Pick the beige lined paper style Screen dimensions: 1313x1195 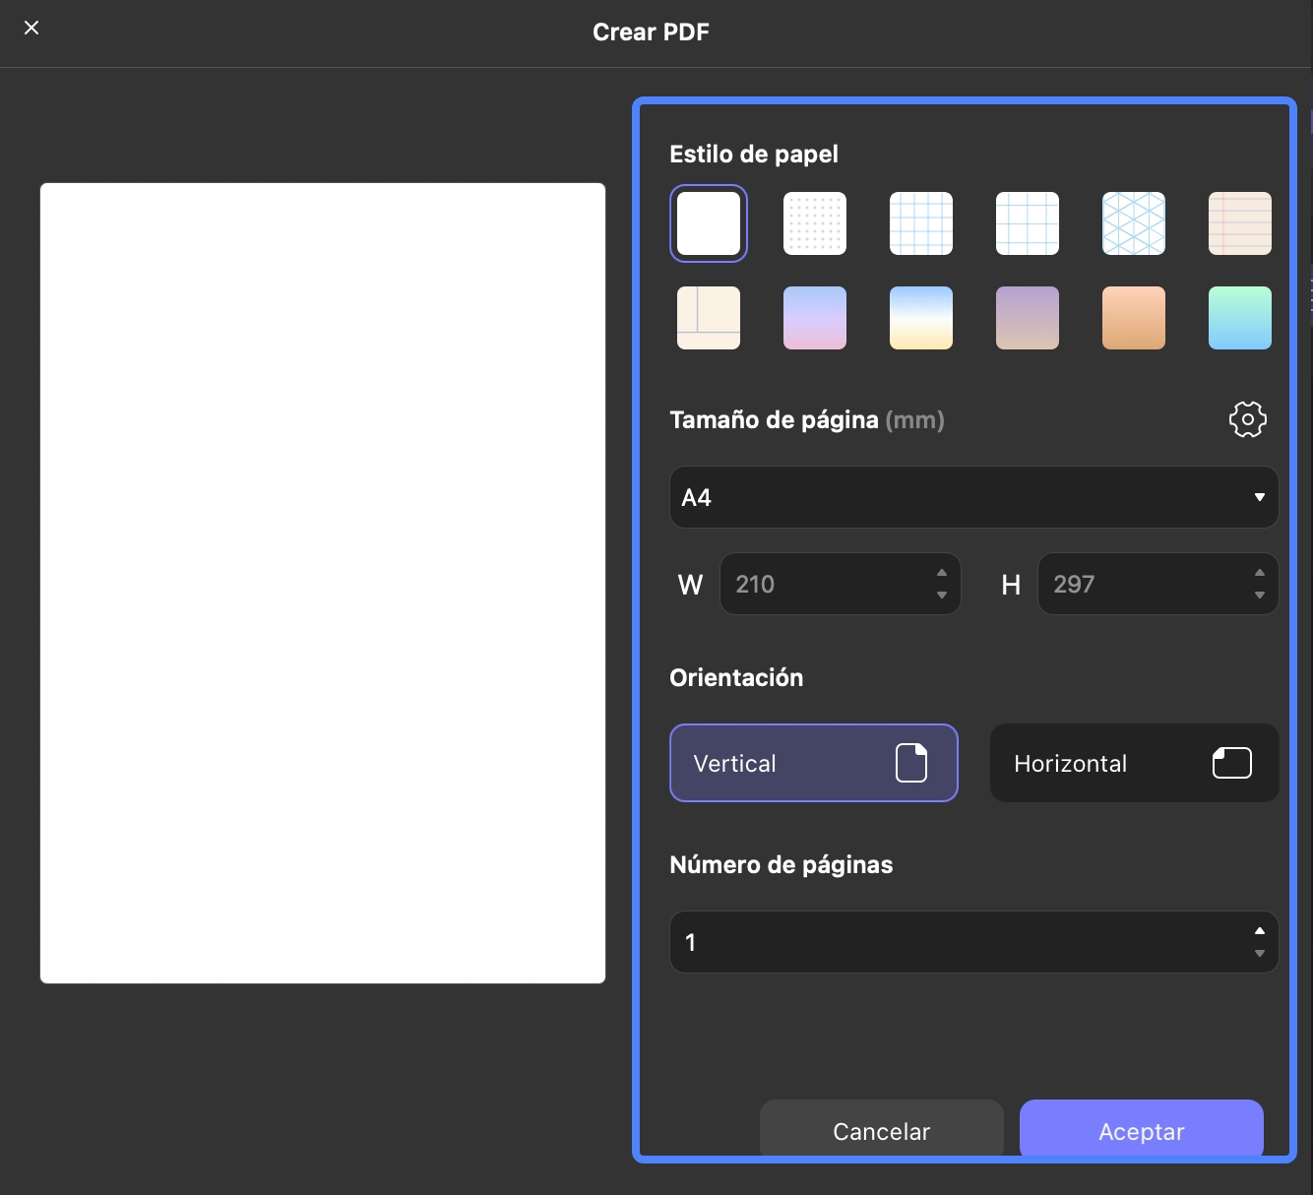click(x=1240, y=223)
